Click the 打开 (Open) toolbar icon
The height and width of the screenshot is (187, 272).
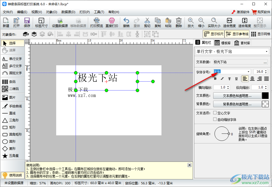[x=16, y=22]
